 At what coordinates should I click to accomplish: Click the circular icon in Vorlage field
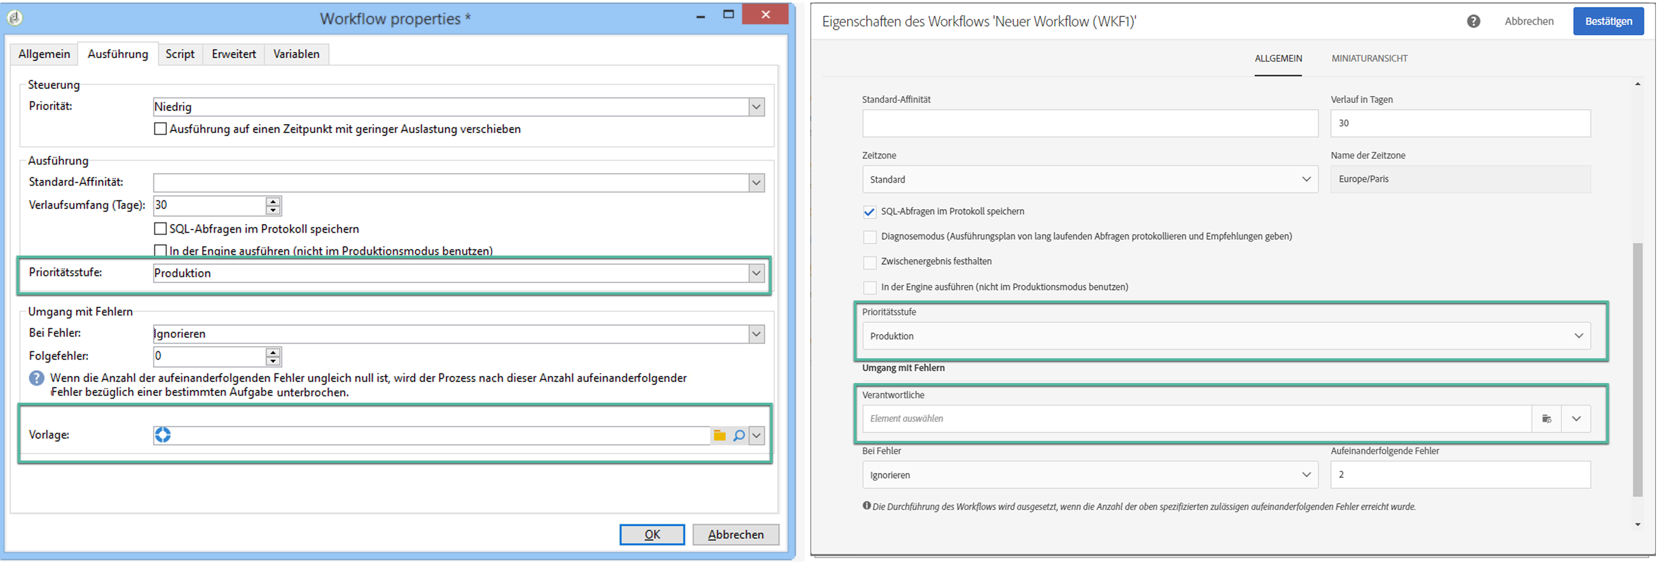(163, 436)
